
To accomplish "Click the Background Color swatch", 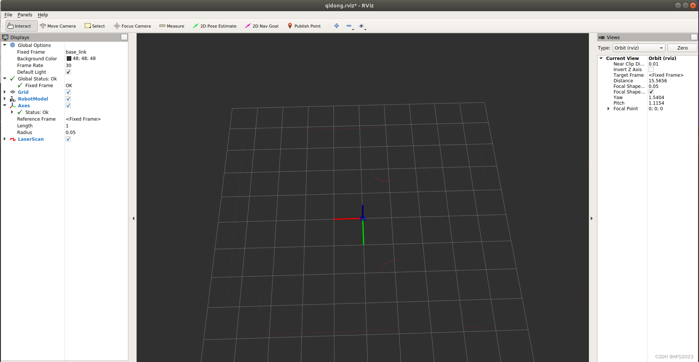I will point(69,58).
